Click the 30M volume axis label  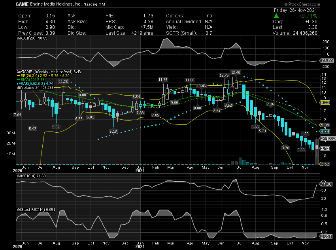pos(11,133)
